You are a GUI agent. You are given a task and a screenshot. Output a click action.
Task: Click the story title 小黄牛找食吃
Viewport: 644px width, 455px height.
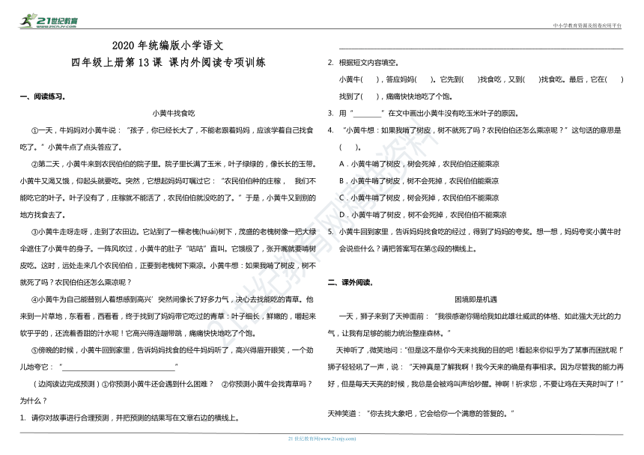[x=173, y=113]
